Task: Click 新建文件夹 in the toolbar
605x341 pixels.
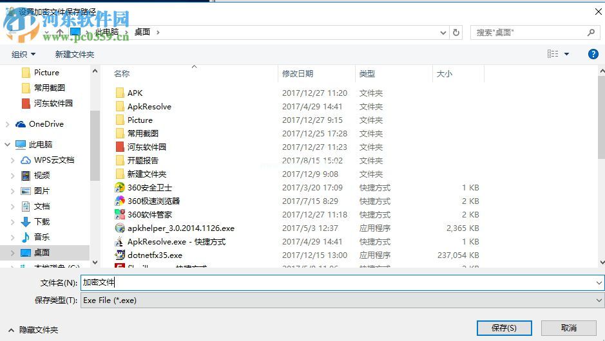Action: (x=75, y=55)
